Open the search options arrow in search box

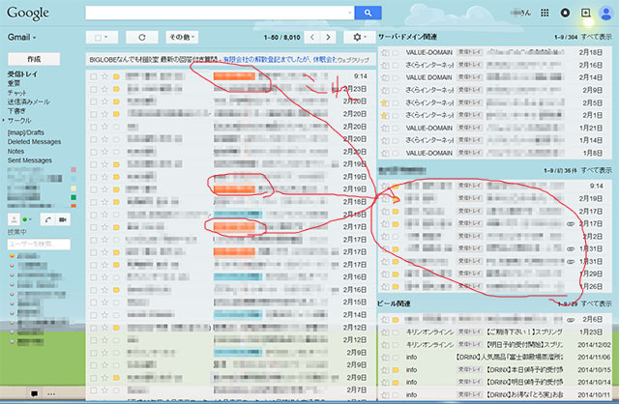(350, 13)
